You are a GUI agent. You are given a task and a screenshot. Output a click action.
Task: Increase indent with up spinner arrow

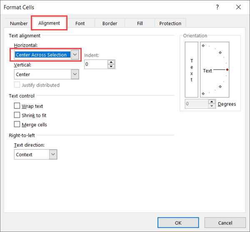tap(111, 62)
